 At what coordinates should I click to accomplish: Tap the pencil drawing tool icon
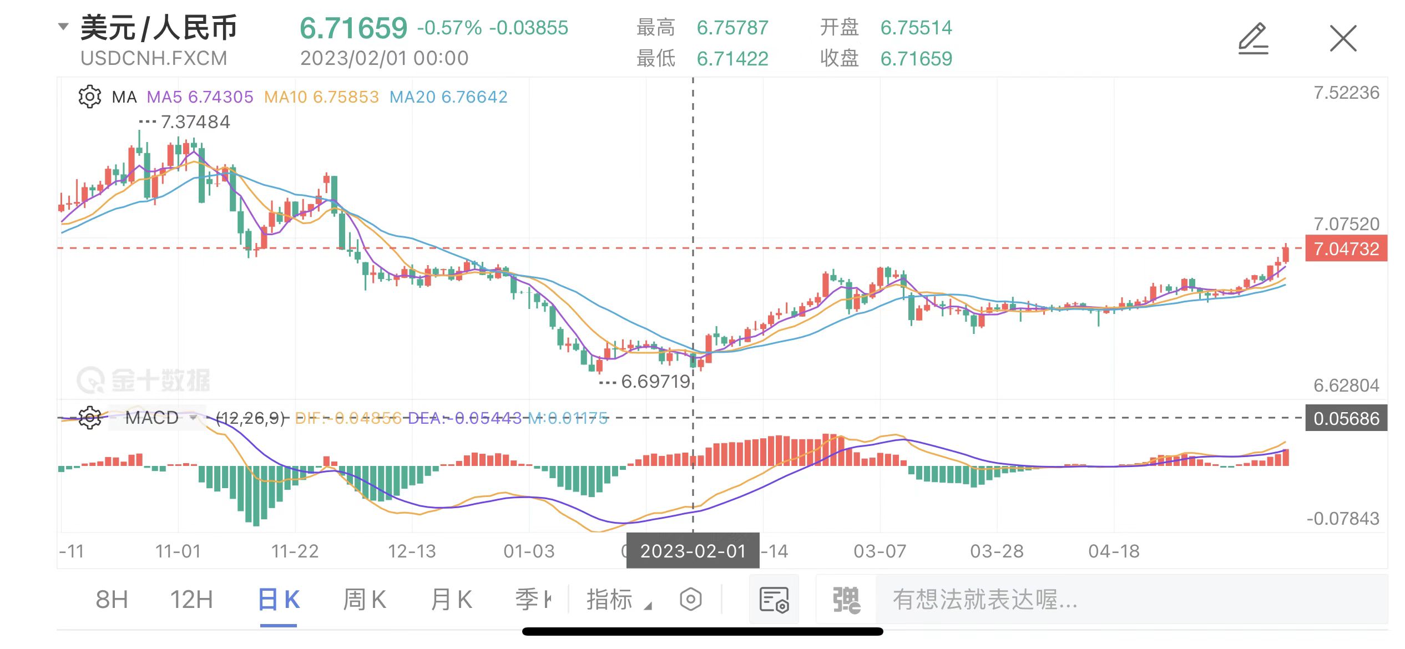coord(1254,39)
